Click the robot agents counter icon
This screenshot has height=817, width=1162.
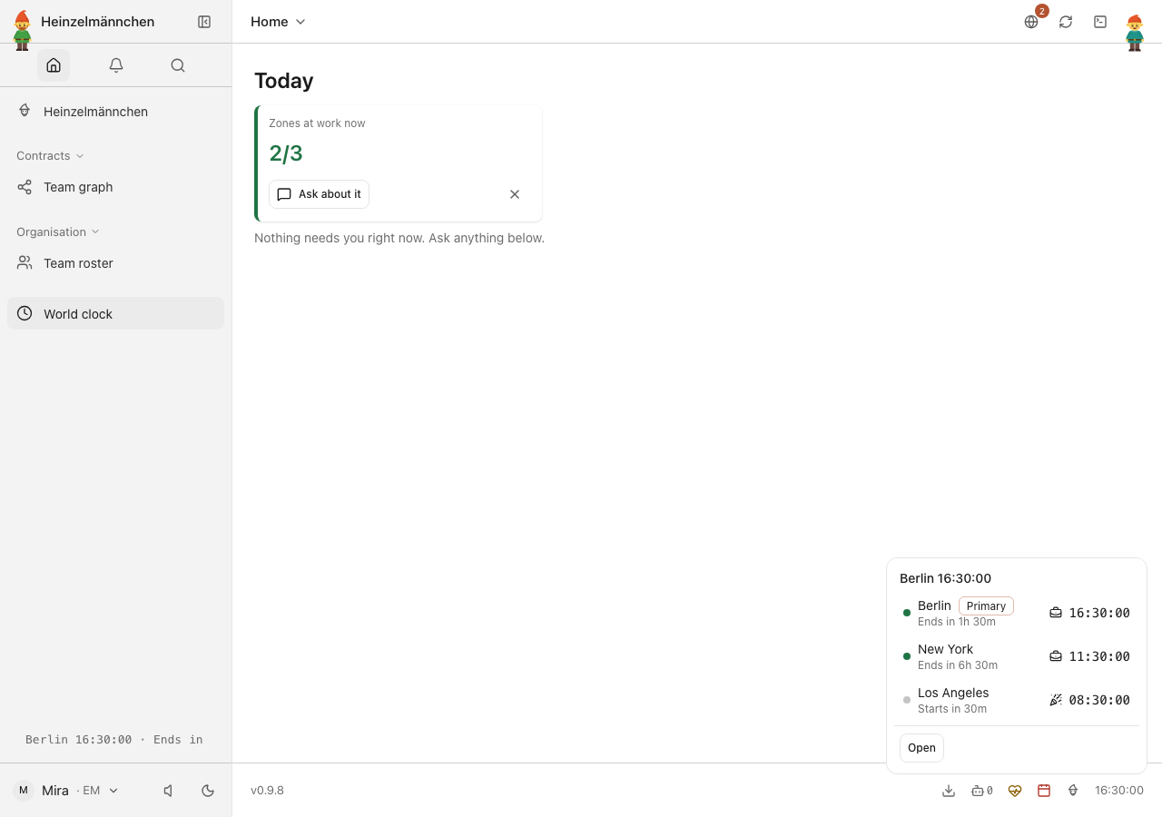coord(982,791)
